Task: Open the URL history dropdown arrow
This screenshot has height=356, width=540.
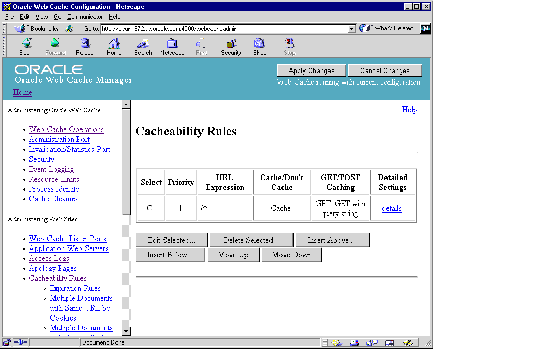Action: 351,29
